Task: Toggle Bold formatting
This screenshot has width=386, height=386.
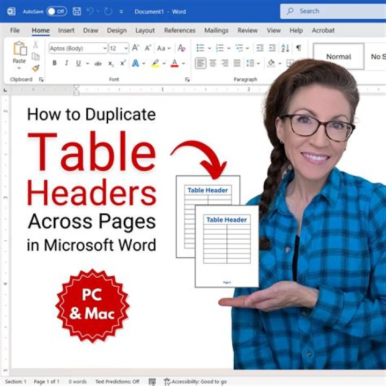Action: point(54,63)
